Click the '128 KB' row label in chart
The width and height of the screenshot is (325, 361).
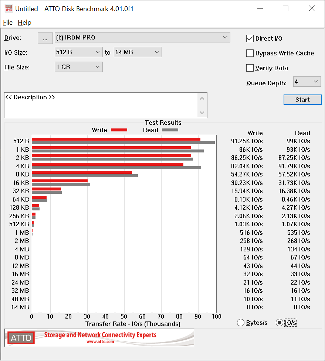pos(19,207)
